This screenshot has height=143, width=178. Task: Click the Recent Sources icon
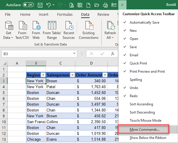coord(69,26)
